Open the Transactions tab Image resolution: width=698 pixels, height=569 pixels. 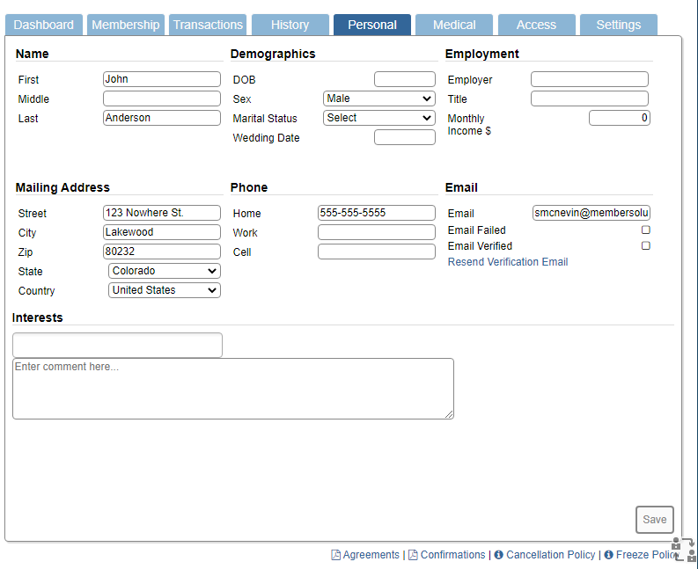pyautogui.click(x=208, y=25)
